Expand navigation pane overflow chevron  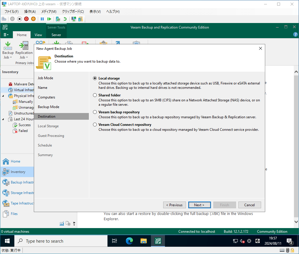click(74, 223)
